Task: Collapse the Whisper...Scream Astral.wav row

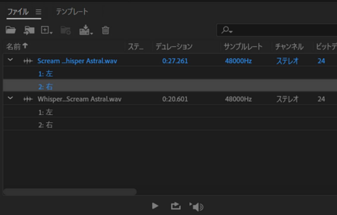Action: (x=10, y=98)
